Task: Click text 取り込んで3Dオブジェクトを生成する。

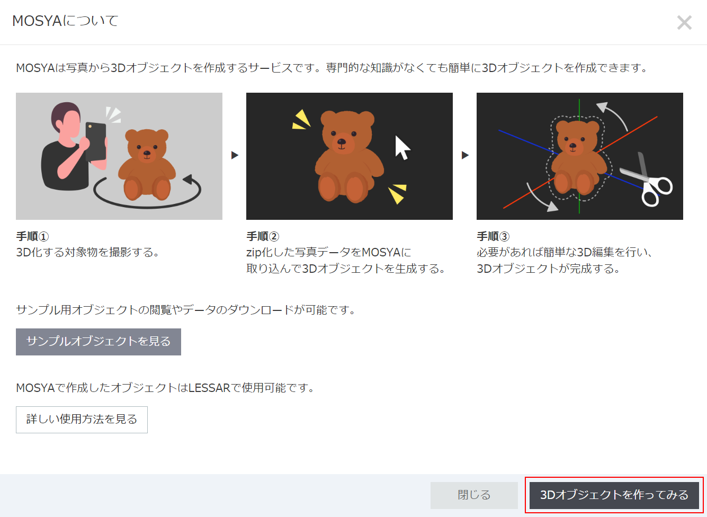Action: (346, 269)
